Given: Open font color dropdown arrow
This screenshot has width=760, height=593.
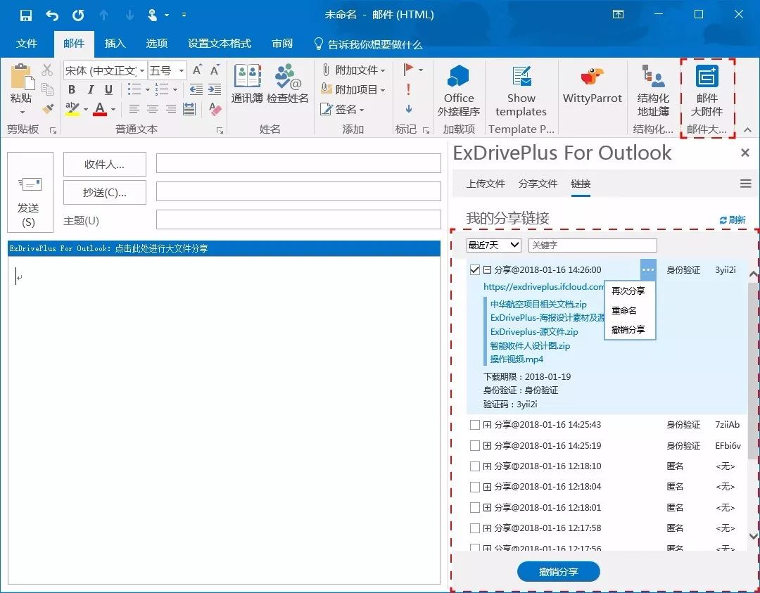Looking at the screenshot, I should click(113, 110).
